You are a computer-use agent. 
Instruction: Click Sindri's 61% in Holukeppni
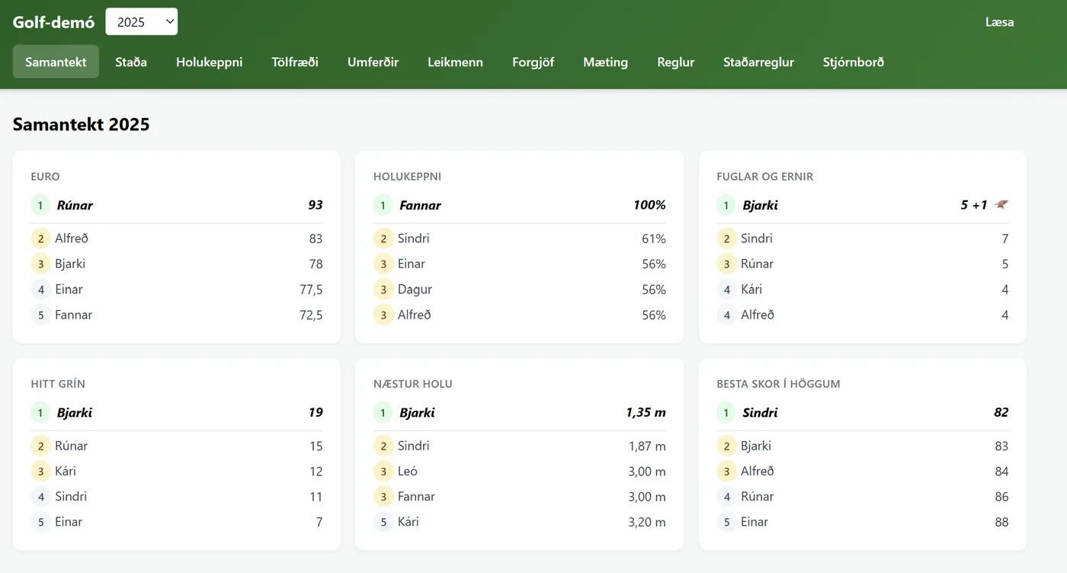(x=654, y=238)
